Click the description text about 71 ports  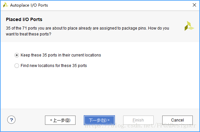tap(87, 31)
